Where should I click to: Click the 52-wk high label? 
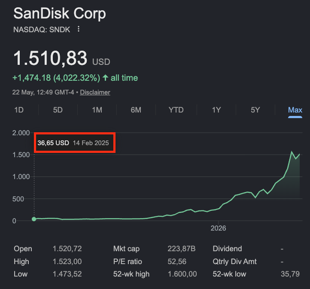click(x=131, y=274)
